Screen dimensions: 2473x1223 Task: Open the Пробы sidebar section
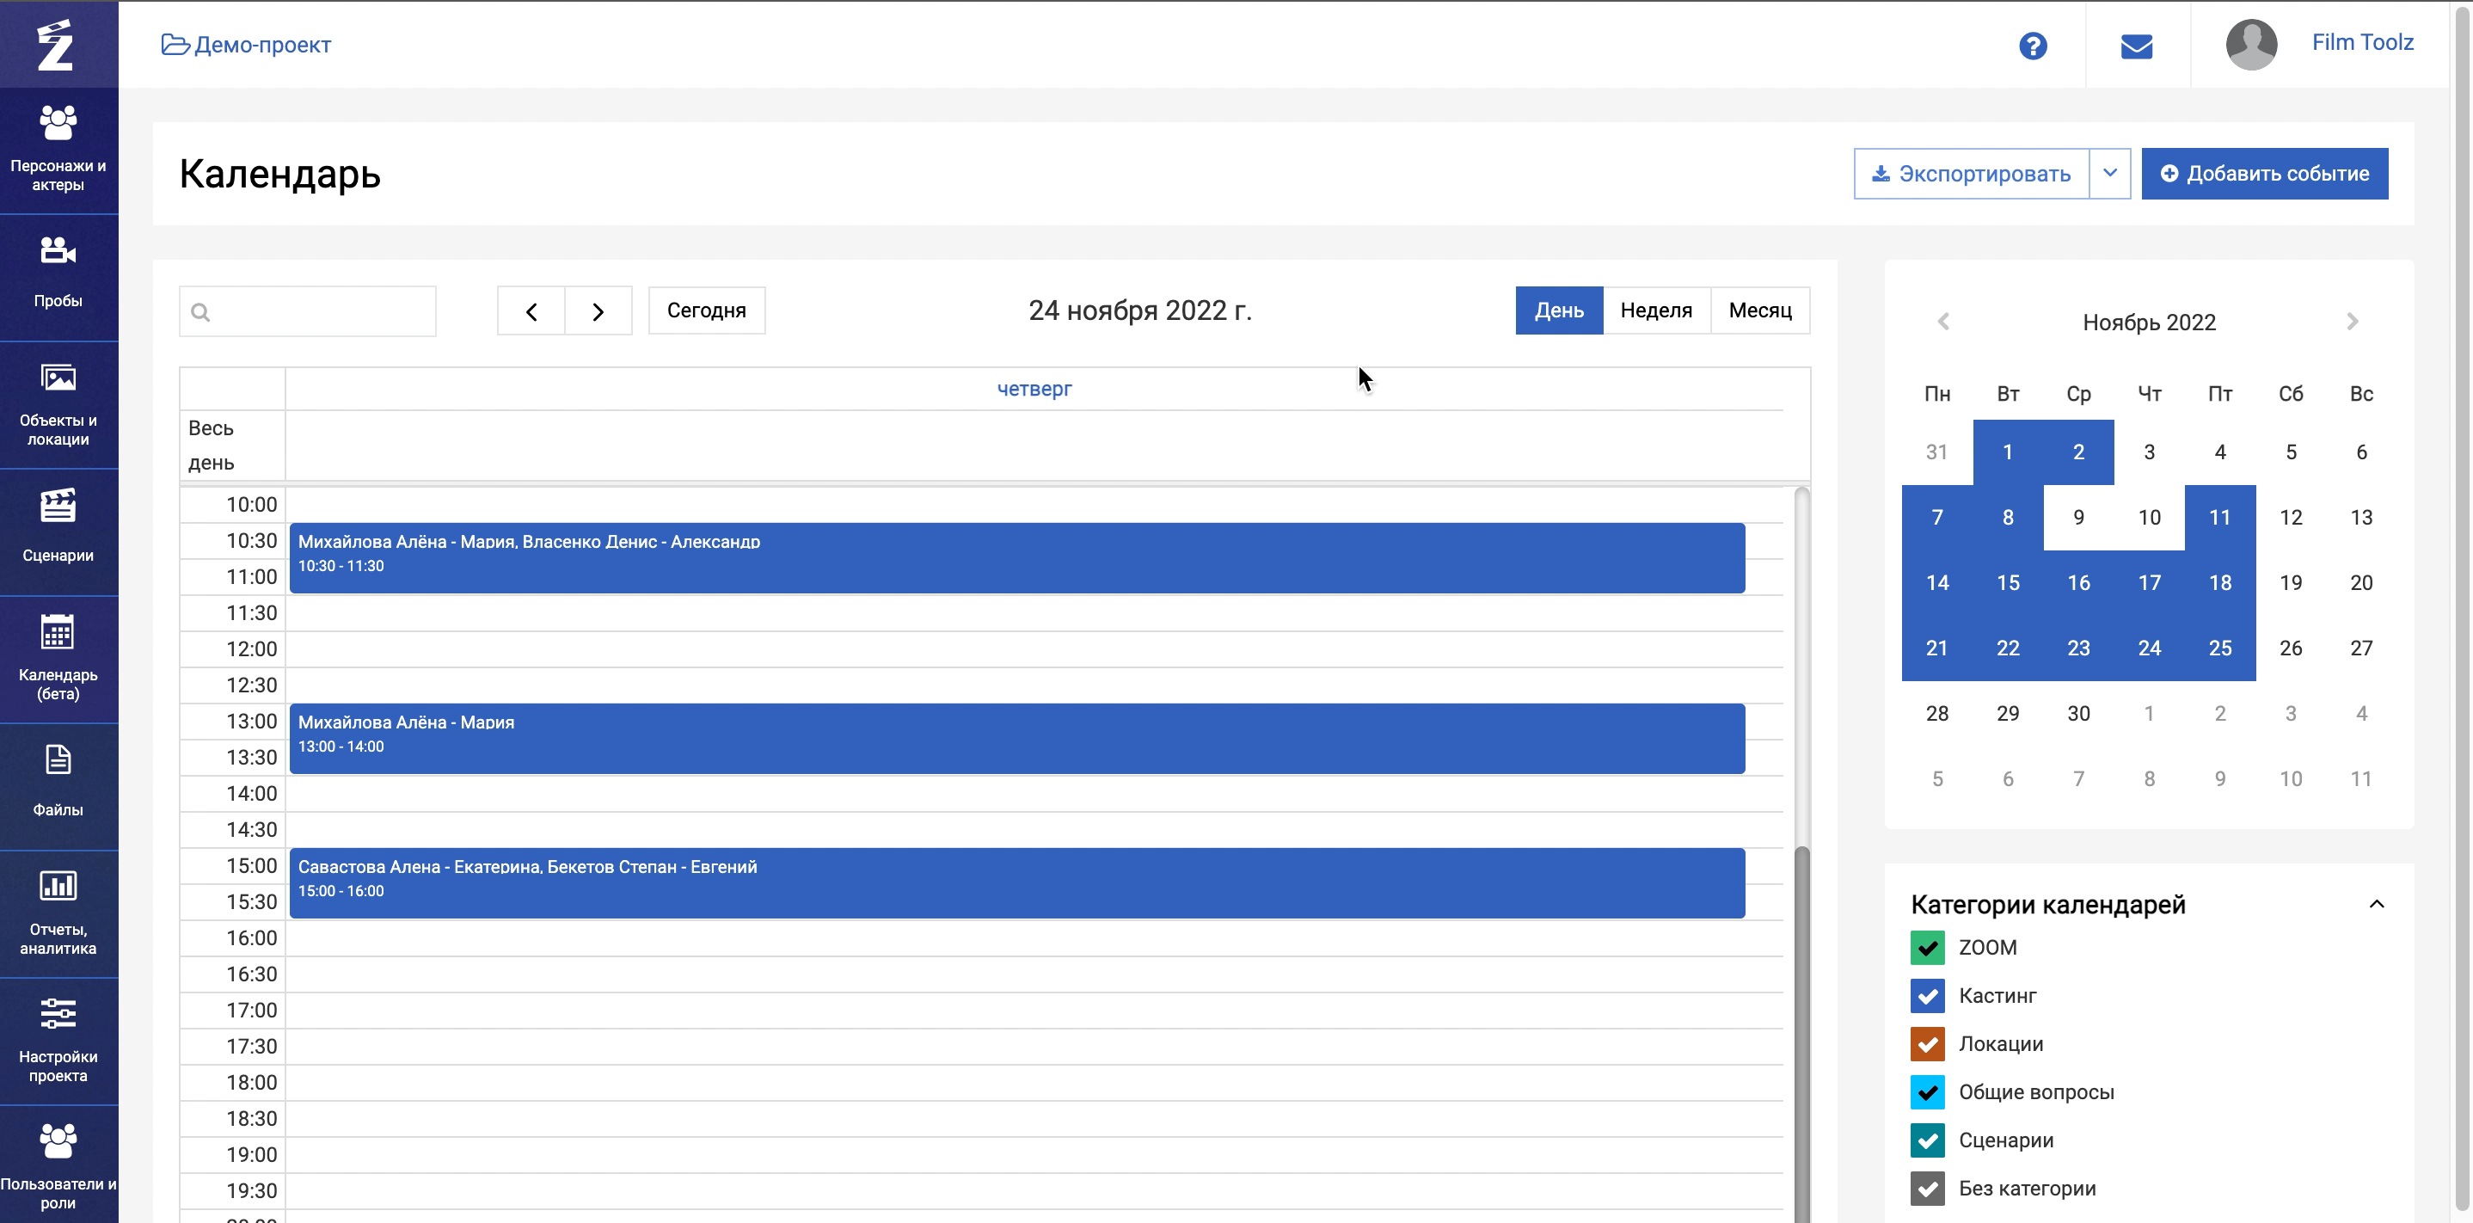[58, 276]
